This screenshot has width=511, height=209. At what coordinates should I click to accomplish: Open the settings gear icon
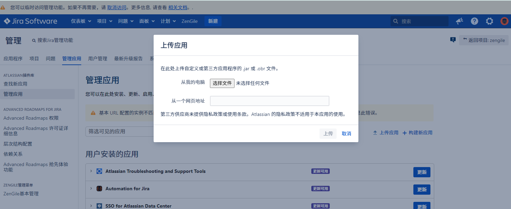coord(489,21)
